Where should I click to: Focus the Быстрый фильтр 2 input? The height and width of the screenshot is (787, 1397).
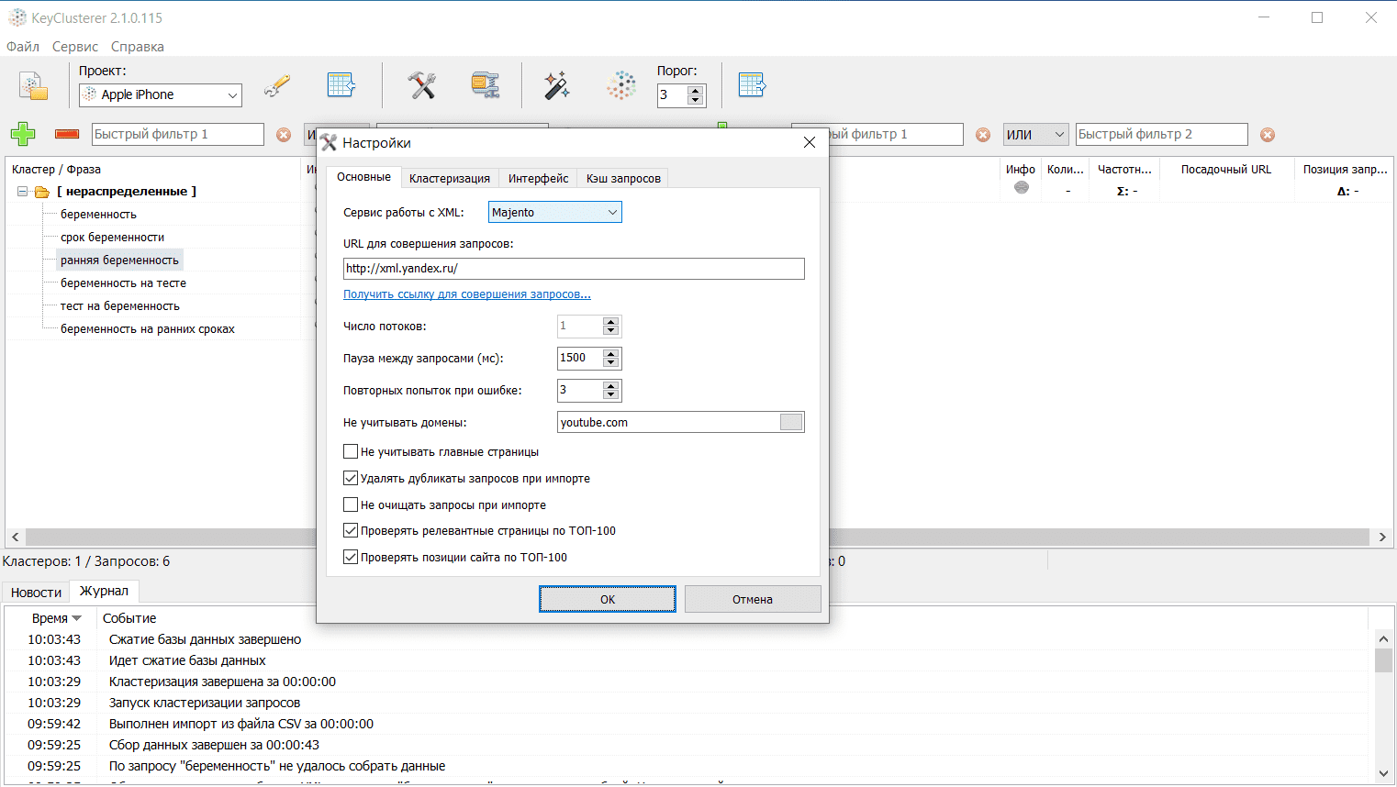[x=1162, y=135]
